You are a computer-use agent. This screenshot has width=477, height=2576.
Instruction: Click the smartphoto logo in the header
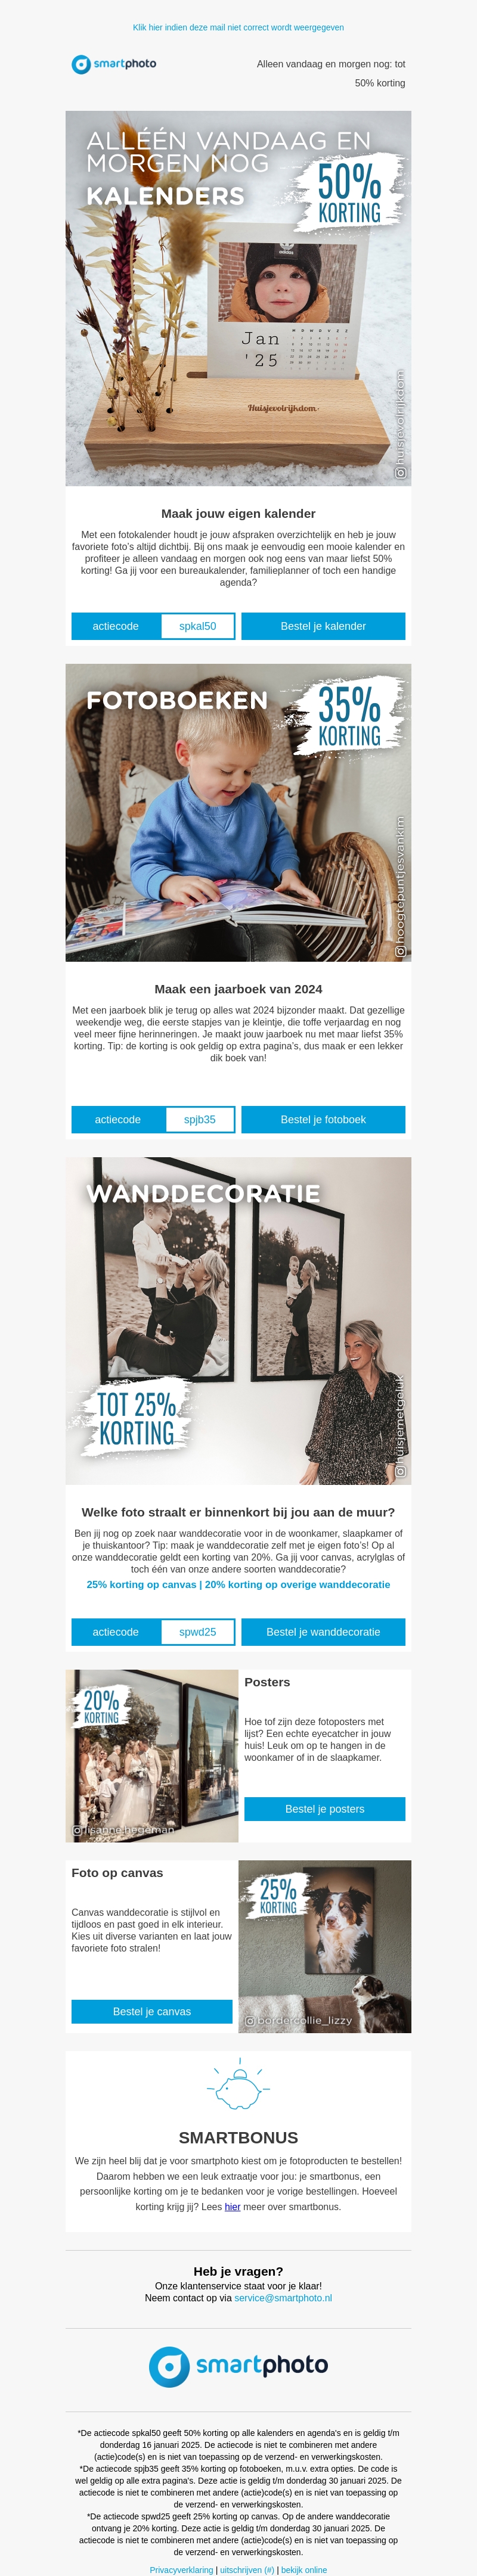[113, 64]
